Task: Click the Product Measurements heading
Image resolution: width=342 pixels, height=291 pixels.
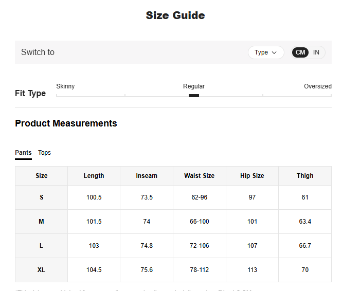Action: click(x=66, y=123)
